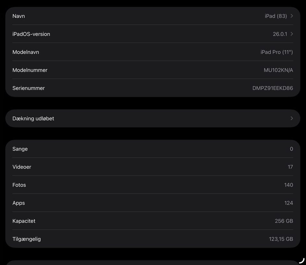Click the Navn label
This screenshot has height=265, width=306.
(18, 16)
